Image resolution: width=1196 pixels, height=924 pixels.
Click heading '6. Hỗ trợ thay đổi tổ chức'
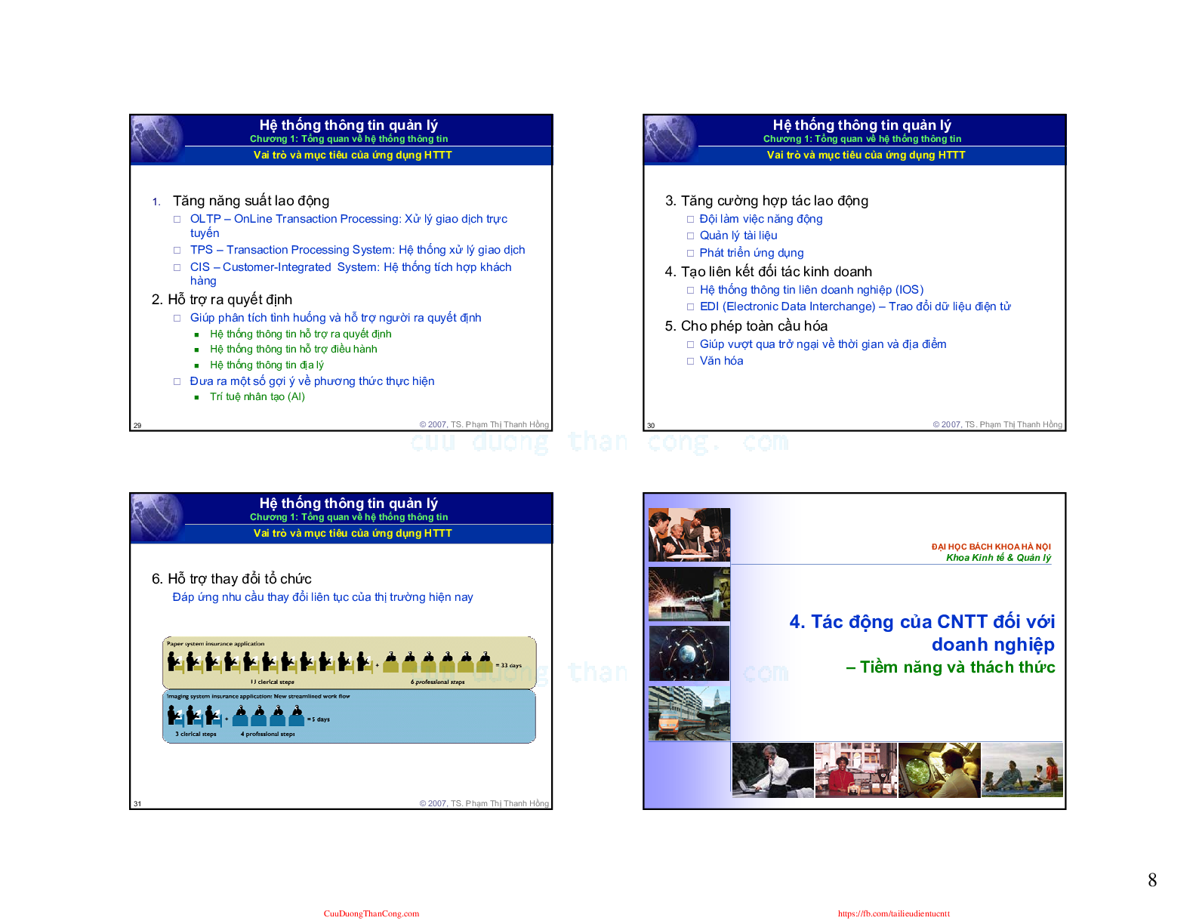click(x=232, y=579)
